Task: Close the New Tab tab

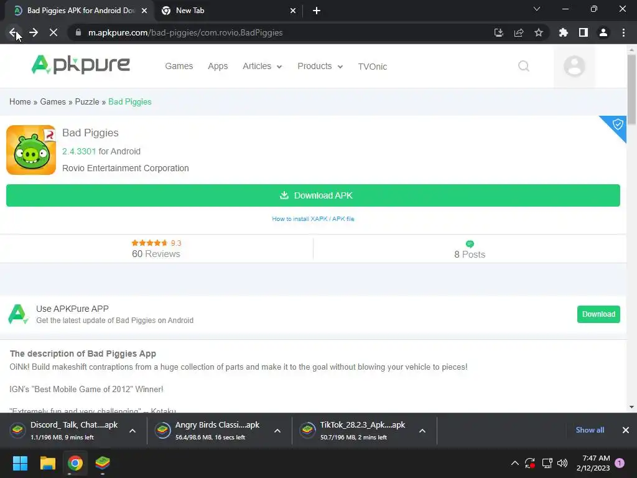Action: (293, 11)
